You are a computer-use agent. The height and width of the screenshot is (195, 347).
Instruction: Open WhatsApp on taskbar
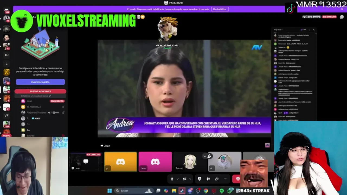click(230, 191)
